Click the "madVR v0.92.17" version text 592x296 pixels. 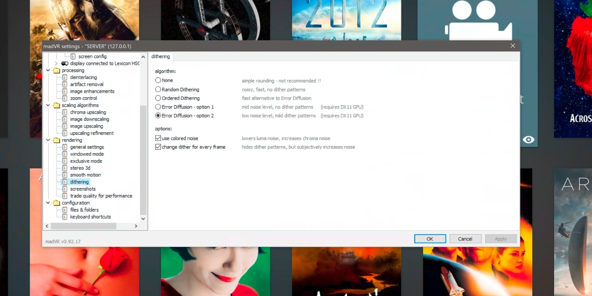[x=63, y=241]
